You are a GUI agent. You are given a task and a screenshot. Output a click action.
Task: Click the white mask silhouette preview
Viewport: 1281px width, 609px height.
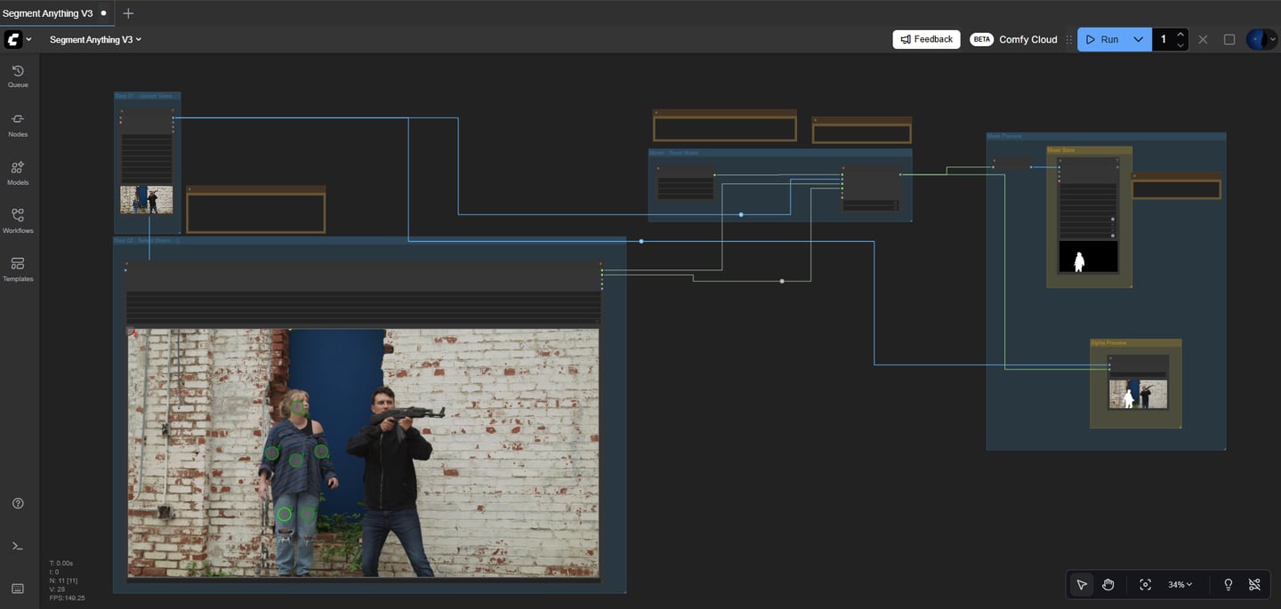[x=1088, y=257]
